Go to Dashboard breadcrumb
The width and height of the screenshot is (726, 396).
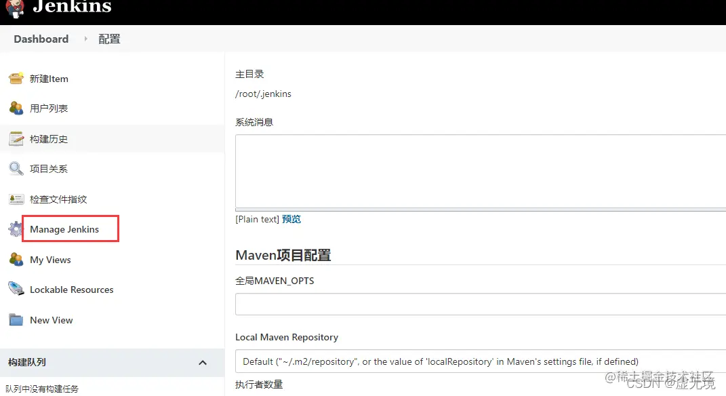click(x=41, y=39)
